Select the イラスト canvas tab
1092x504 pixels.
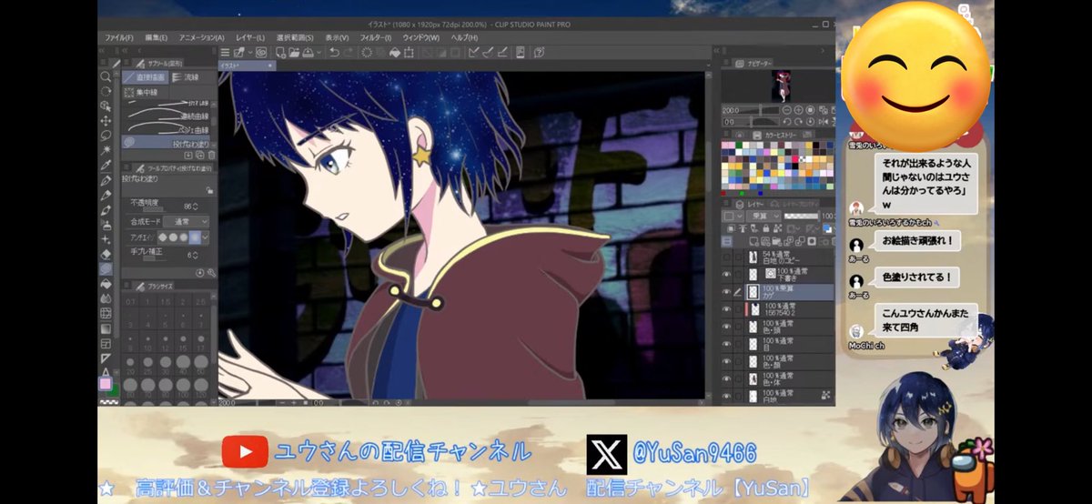pos(246,66)
